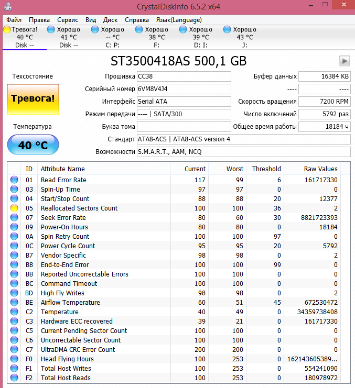Click the Attribute Name column header
Screen dimensions: 355x388
pyautogui.click(x=104, y=169)
